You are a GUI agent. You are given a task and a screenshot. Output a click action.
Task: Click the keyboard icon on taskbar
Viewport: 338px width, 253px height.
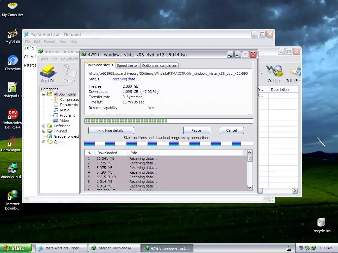point(289,248)
